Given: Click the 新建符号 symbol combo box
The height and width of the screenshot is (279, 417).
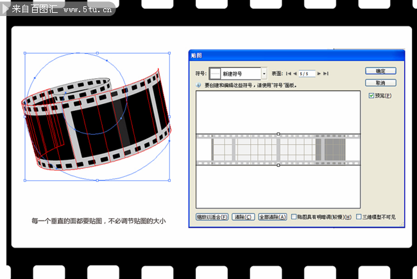Looking at the screenshot, I should point(240,74).
